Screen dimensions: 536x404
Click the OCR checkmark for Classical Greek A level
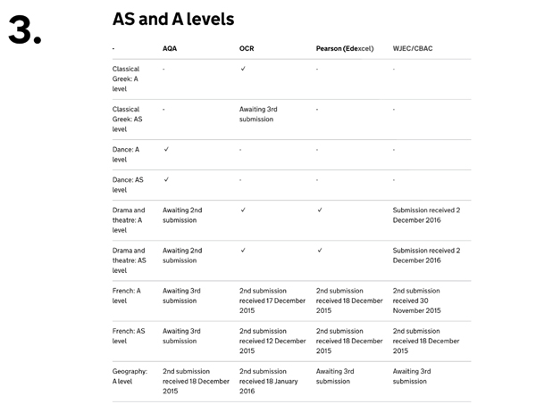(x=243, y=69)
